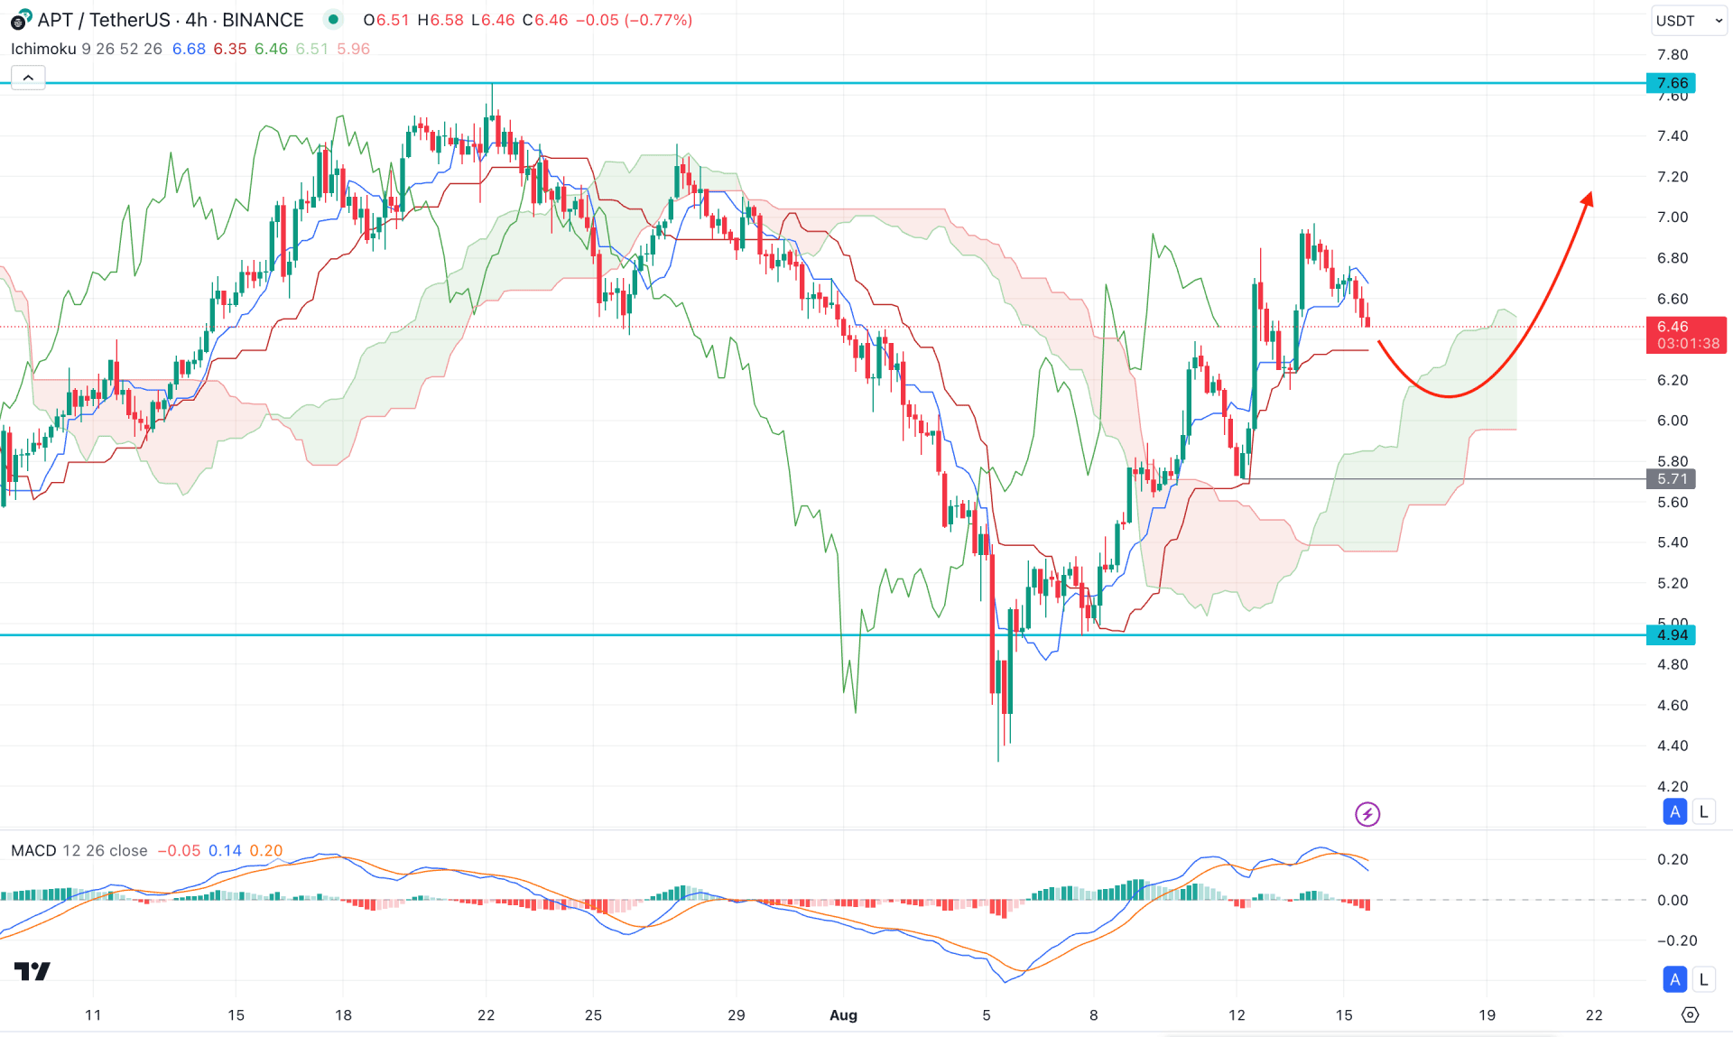Click the TradingView logo

pyautogui.click(x=32, y=971)
